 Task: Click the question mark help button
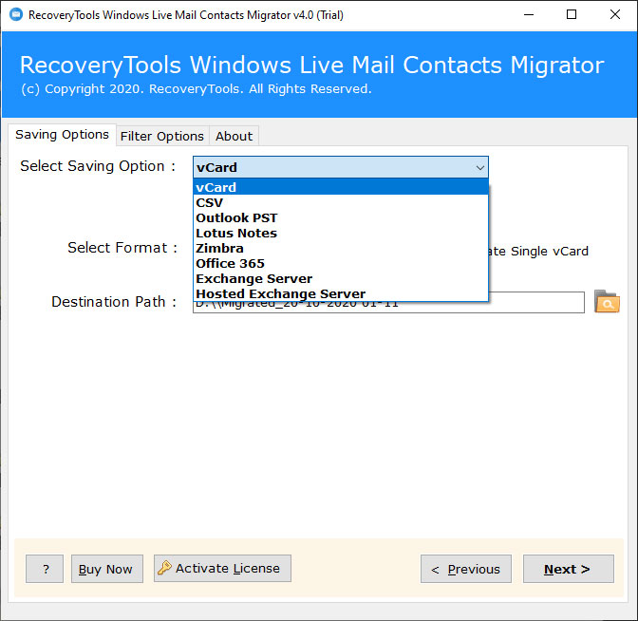tap(45, 569)
